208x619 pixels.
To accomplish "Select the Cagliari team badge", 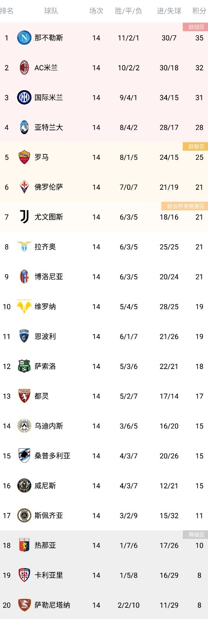I will [x=24, y=575].
